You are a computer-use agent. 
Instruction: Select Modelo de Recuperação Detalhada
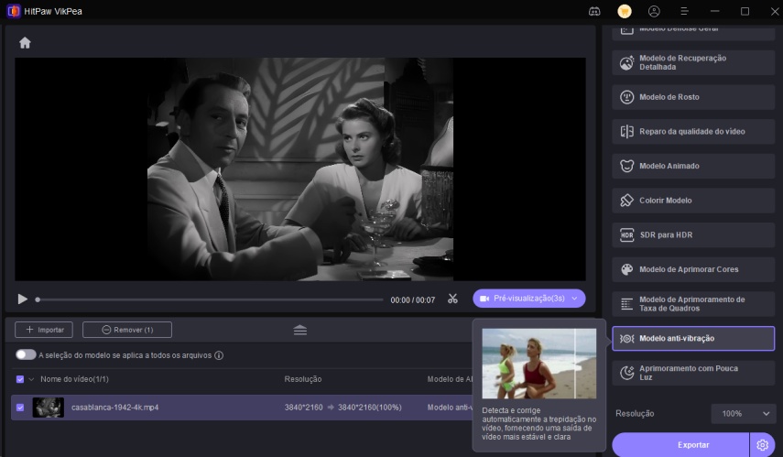pos(693,62)
